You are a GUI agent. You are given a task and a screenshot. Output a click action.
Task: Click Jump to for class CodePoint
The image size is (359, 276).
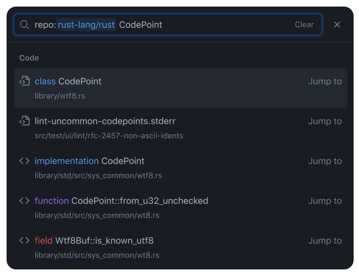pyautogui.click(x=325, y=81)
